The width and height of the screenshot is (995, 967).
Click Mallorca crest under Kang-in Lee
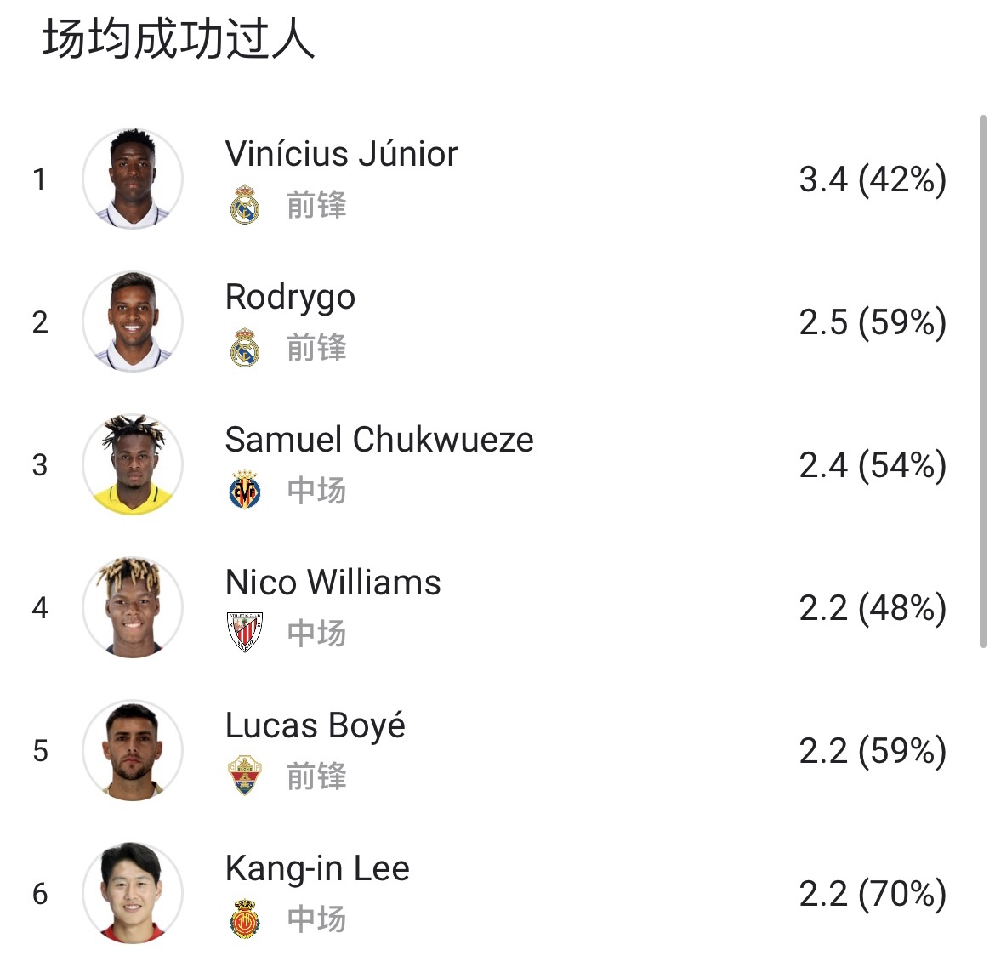click(x=245, y=919)
